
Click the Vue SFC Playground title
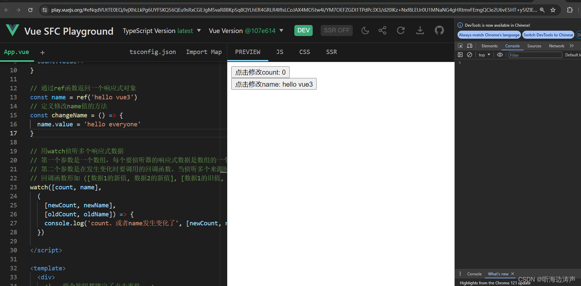tap(69, 31)
